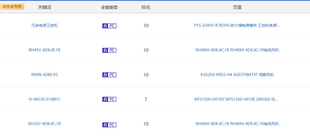The width and height of the screenshot is (310, 136).
Task: Open keyword link RRSN-4280-03
Action: (45, 75)
